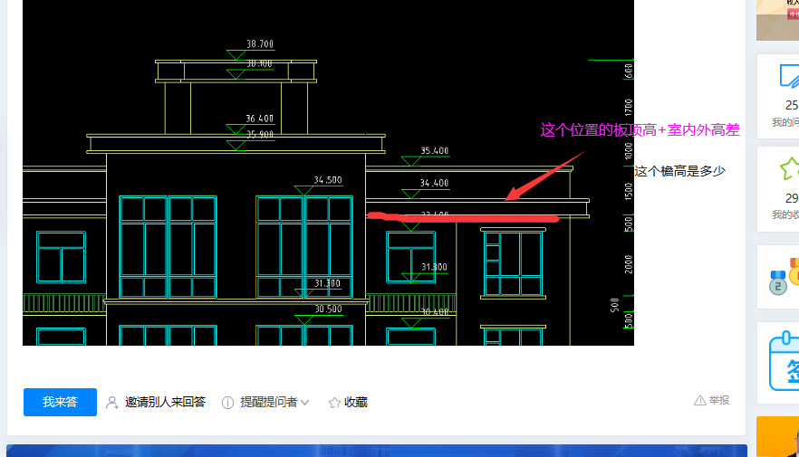This screenshot has width=799, height=457.
Task: Click the text 这个檐高是多少
Action: pyautogui.click(x=679, y=172)
